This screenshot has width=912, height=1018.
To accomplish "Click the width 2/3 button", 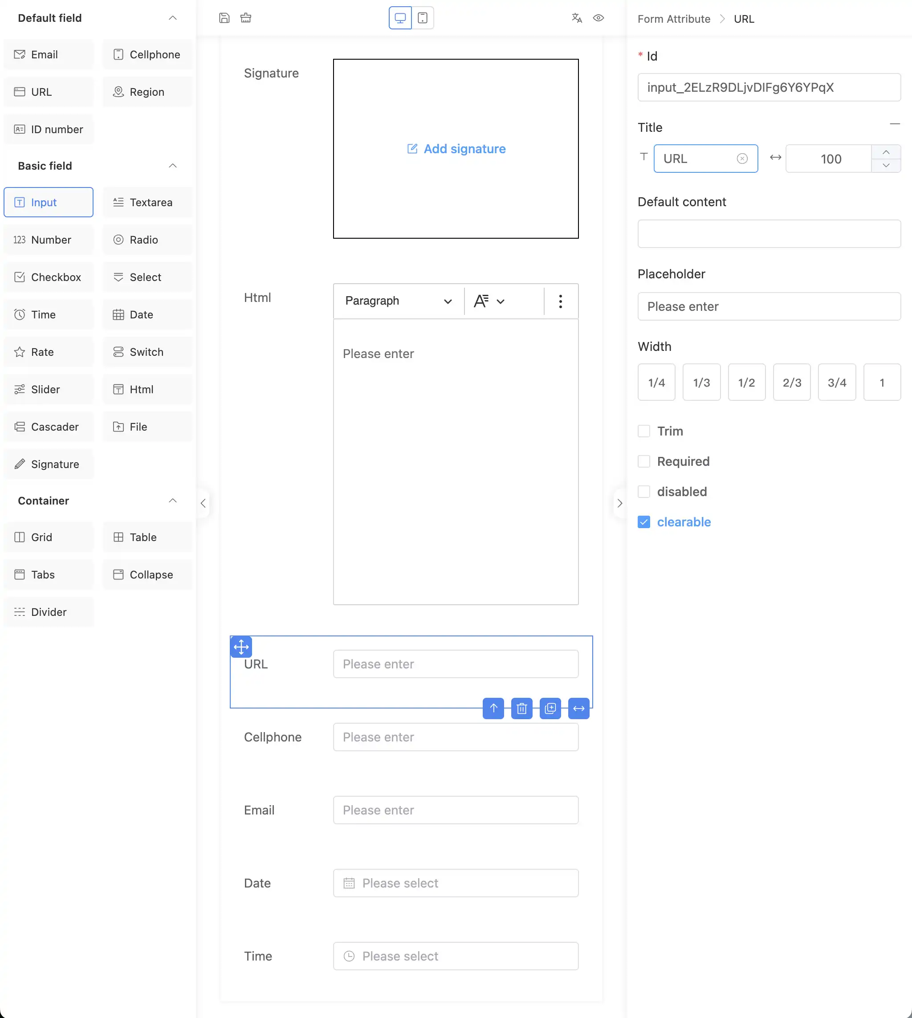I will [x=791, y=381].
